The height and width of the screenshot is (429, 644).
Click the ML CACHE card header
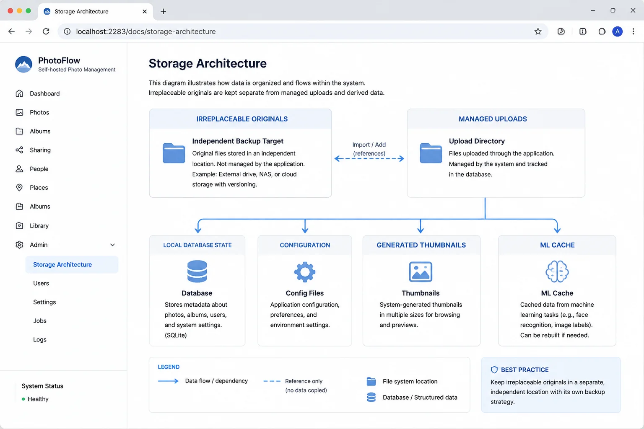pos(557,245)
